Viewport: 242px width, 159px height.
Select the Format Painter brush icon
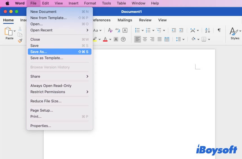[x=20, y=41]
